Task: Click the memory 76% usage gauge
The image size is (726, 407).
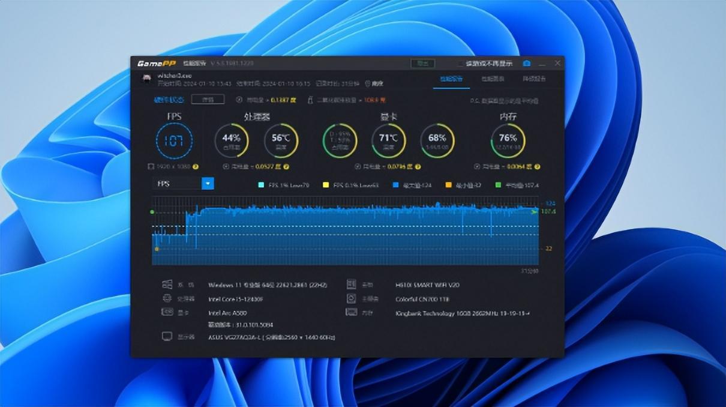Action: (508, 140)
